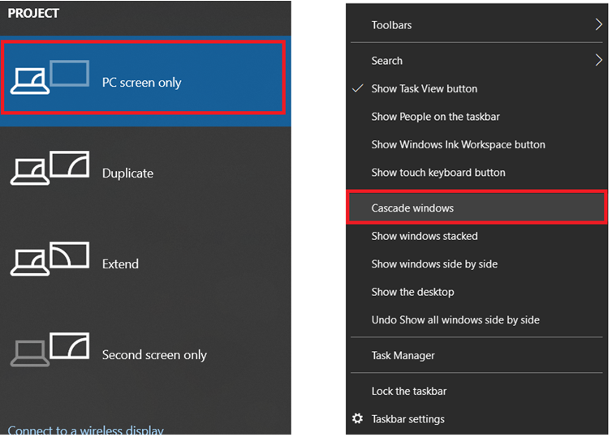The height and width of the screenshot is (437, 612).
Task: Expand the Toolbars submenu arrow
Action: coord(599,25)
